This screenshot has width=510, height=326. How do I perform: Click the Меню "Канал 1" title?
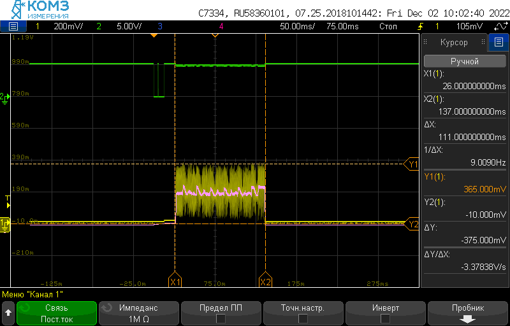point(33,295)
